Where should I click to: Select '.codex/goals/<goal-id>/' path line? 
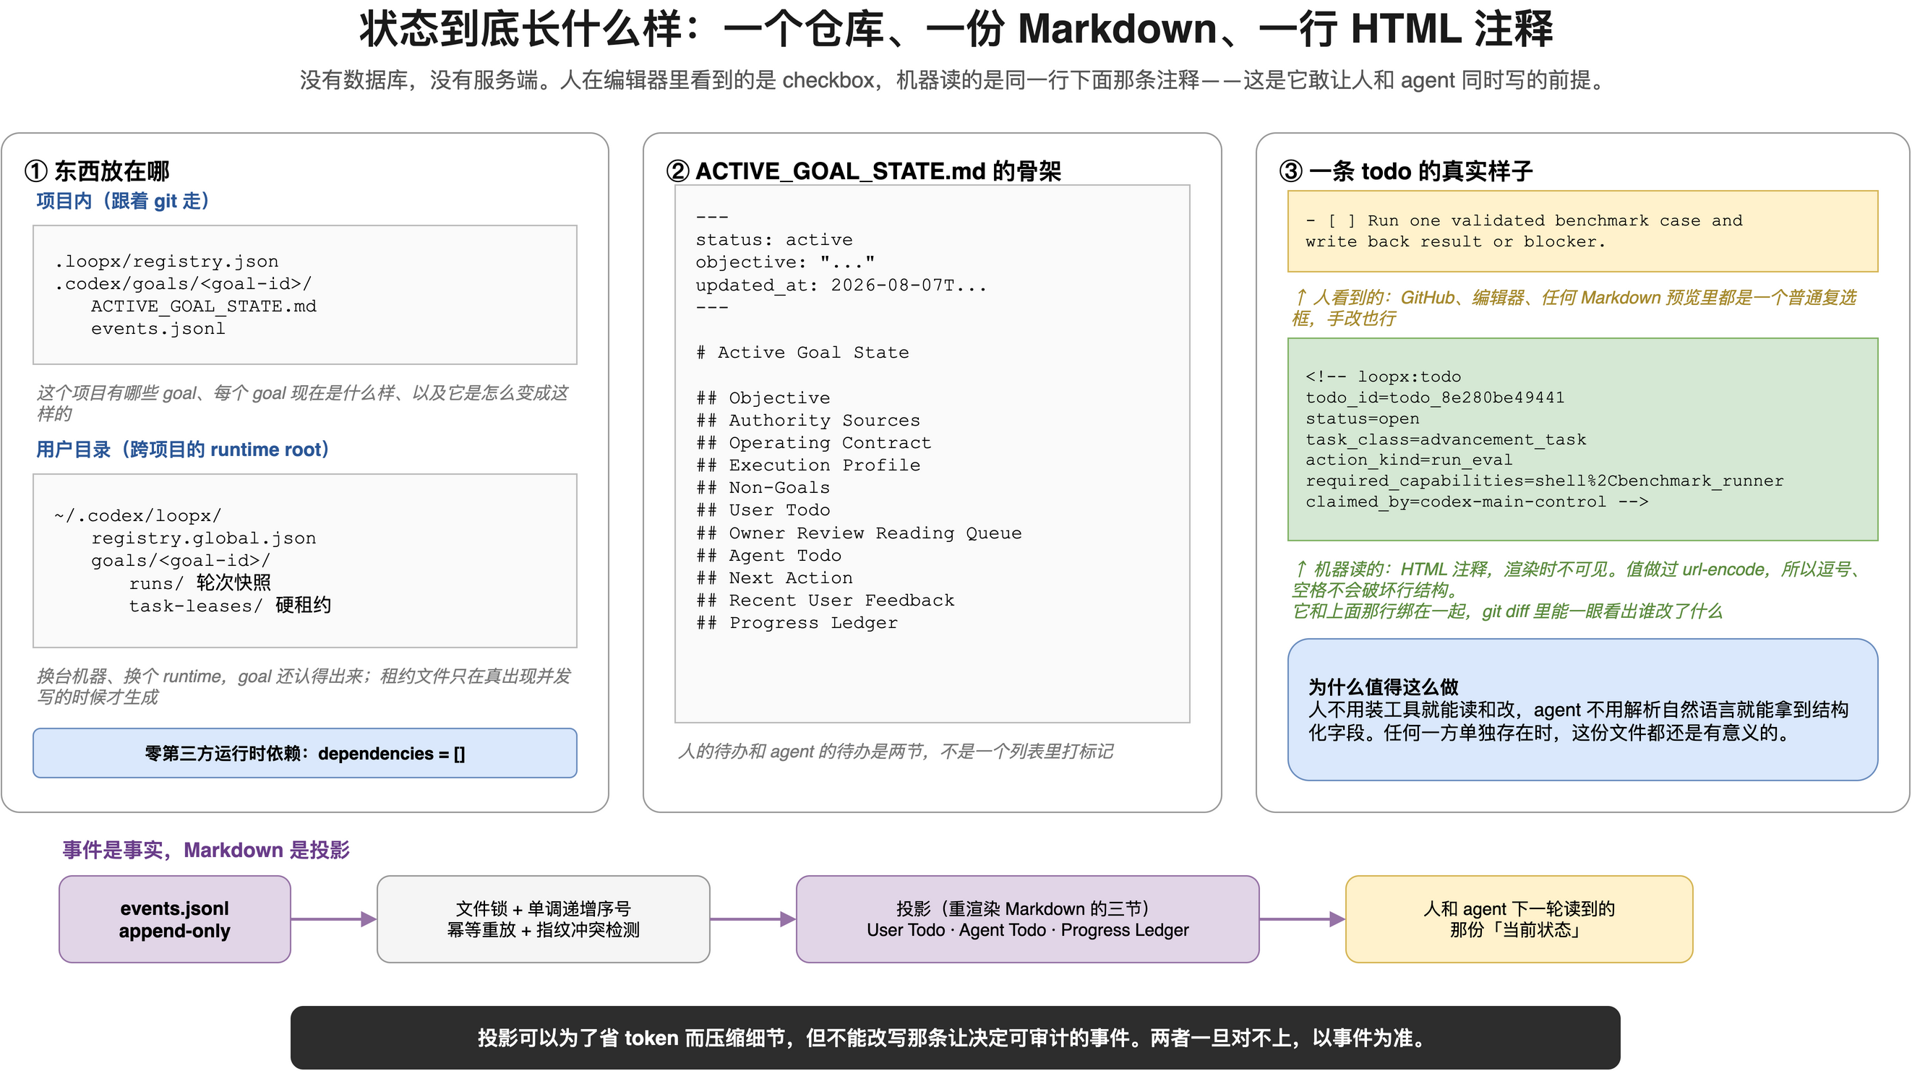(x=183, y=283)
